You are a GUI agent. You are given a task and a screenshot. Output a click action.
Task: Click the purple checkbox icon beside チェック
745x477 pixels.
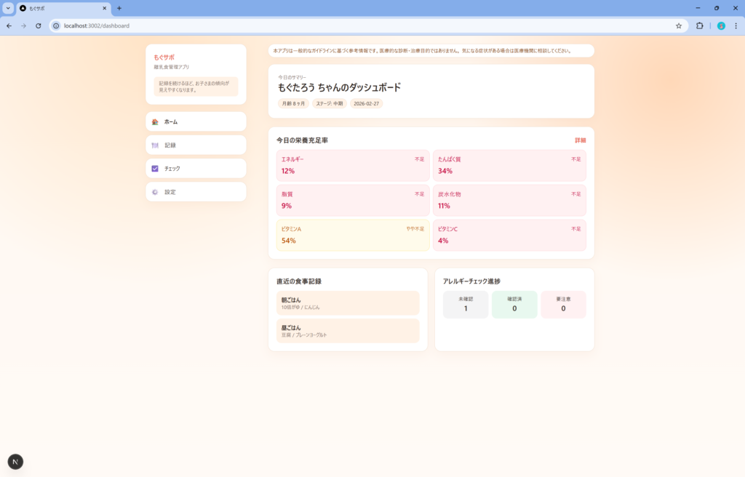[x=155, y=169]
